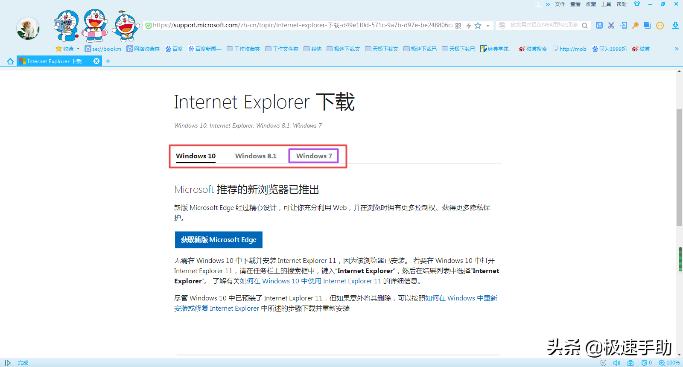This screenshot has width=683, height=367.
Task: Open the skin shirt icon
Action: [x=637, y=4]
